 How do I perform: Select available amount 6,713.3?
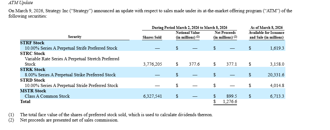point(277,96)
